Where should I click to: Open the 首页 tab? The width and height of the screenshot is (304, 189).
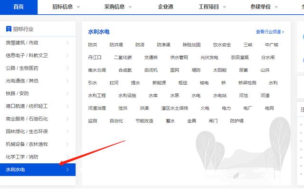coord(19,7)
